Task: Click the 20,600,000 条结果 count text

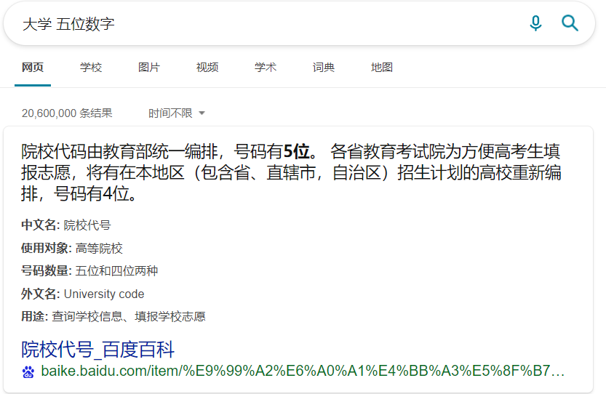Action: click(67, 113)
